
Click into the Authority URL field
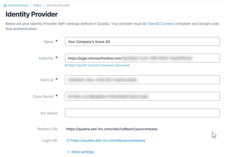coord(142,58)
